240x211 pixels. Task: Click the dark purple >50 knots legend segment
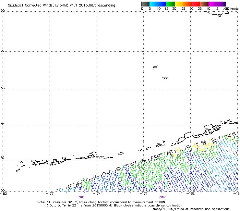[x=224, y=4]
